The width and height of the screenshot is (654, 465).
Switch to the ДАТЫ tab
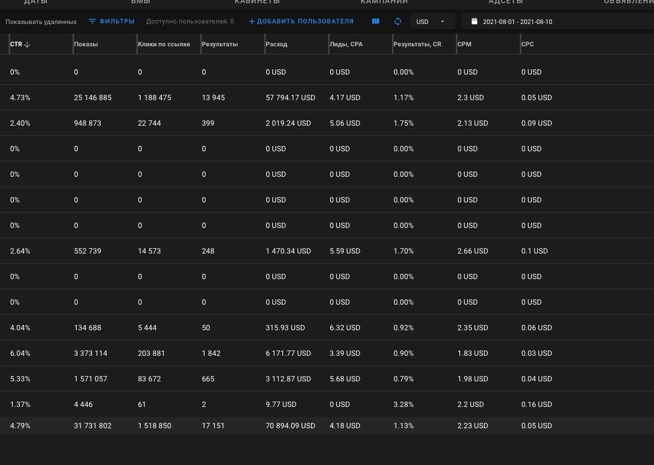[x=36, y=2]
